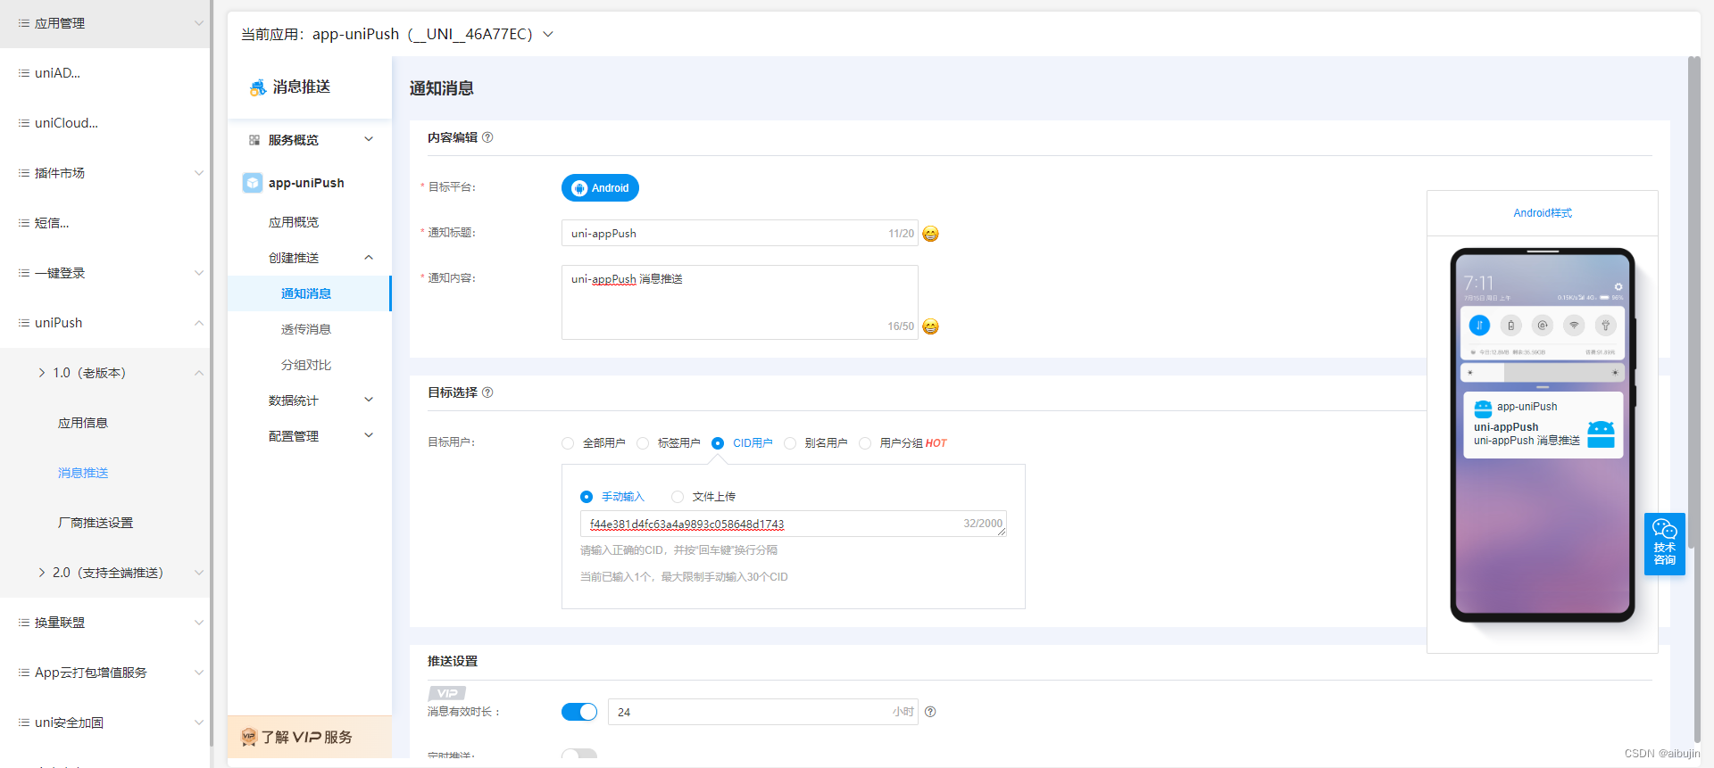Viewport: 1714px width, 768px height.
Task: Select the 用户分组 radio option
Action: click(865, 443)
